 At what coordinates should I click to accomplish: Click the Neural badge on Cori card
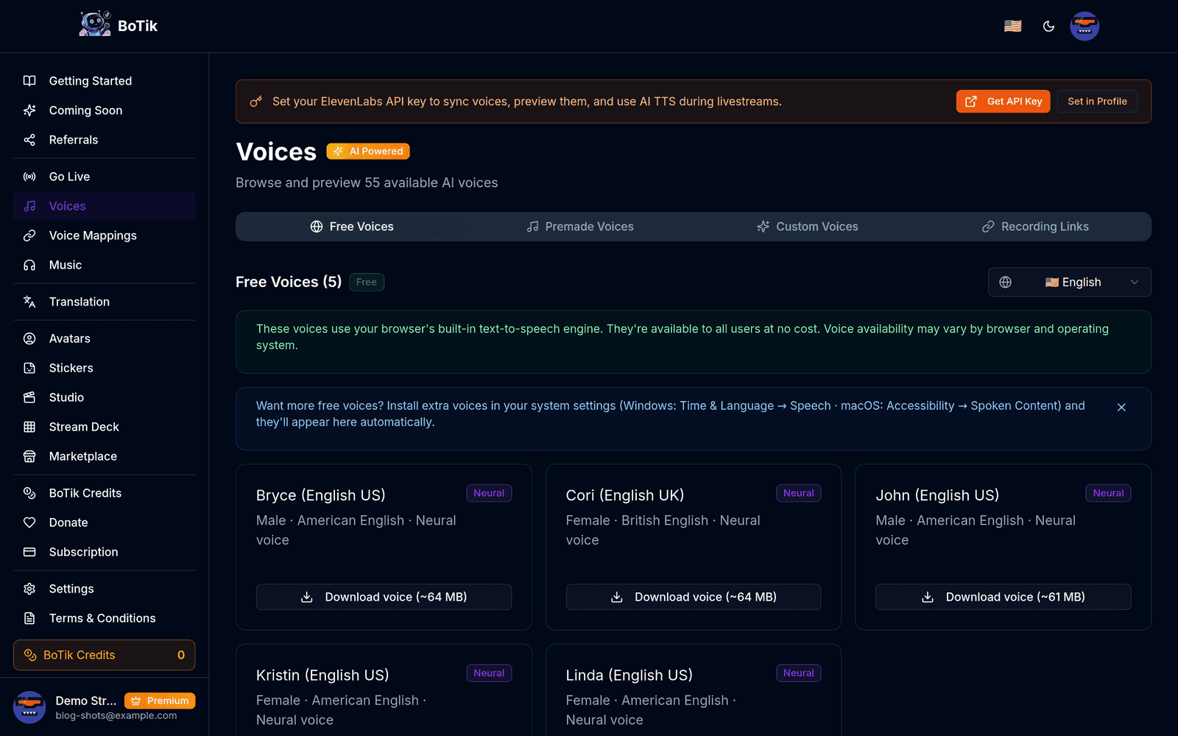click(799, 493)
